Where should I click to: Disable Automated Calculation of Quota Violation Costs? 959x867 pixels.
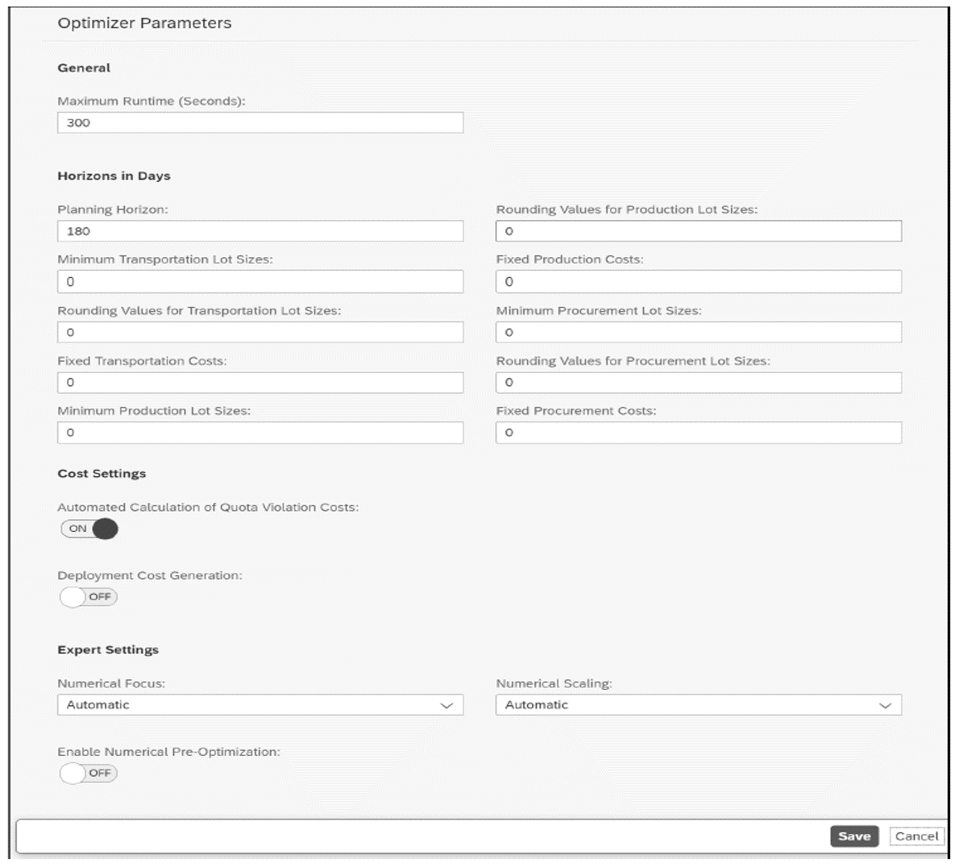click(89, 530)
